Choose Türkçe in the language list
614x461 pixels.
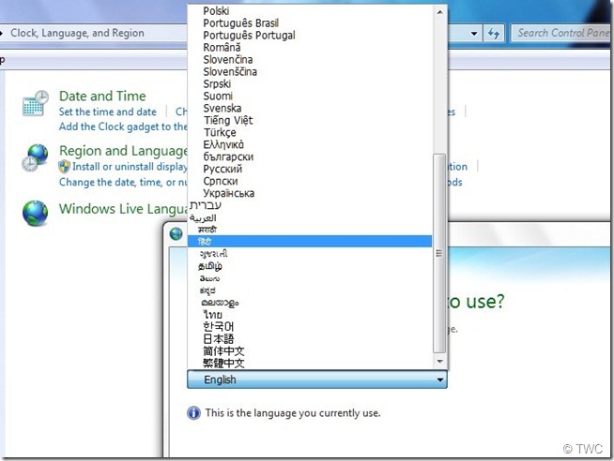click(x=311, y=132)
